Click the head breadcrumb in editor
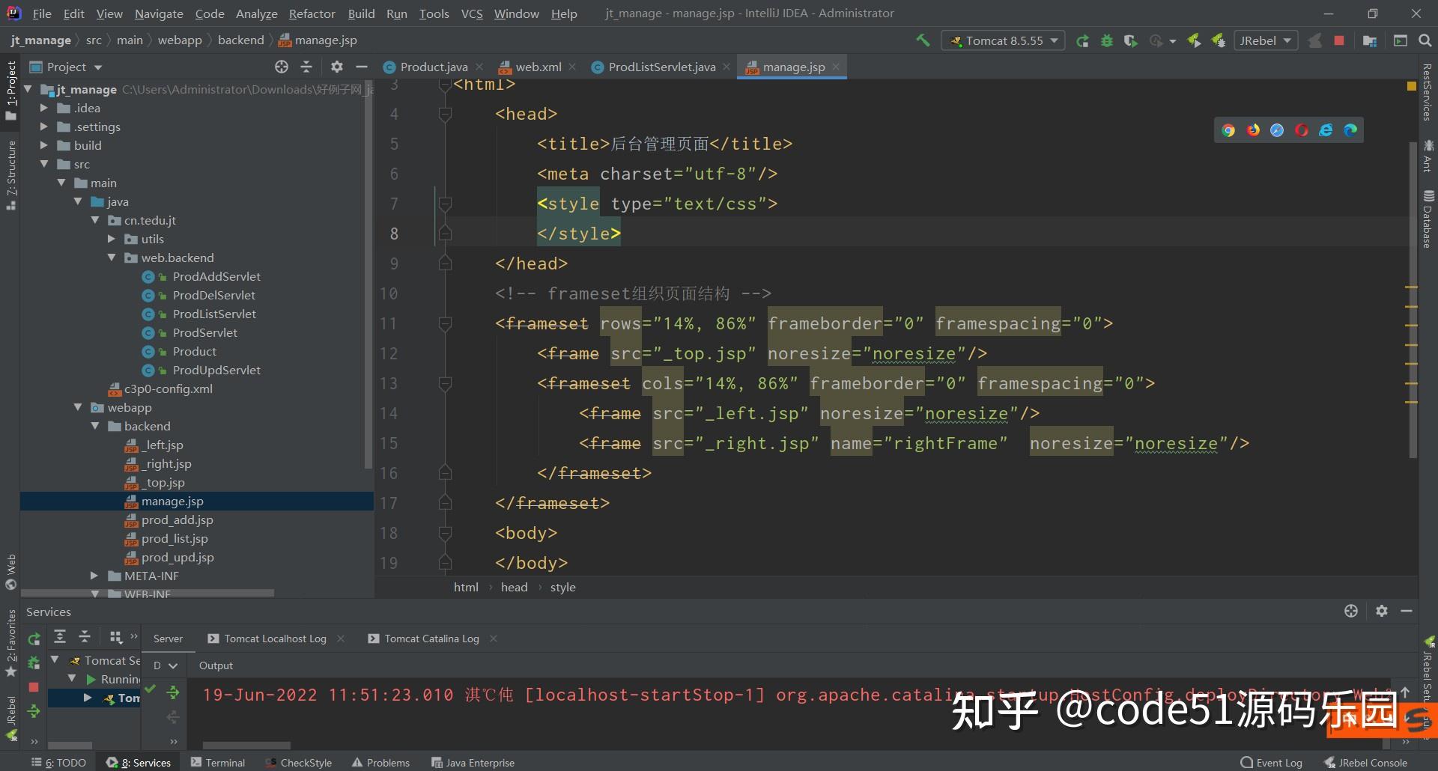This screenshot has width=1438, height=771. click(514, 587)
